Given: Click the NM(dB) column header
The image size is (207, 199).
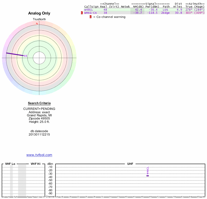Looking at the screenshot, I should (x=138, y=6).
